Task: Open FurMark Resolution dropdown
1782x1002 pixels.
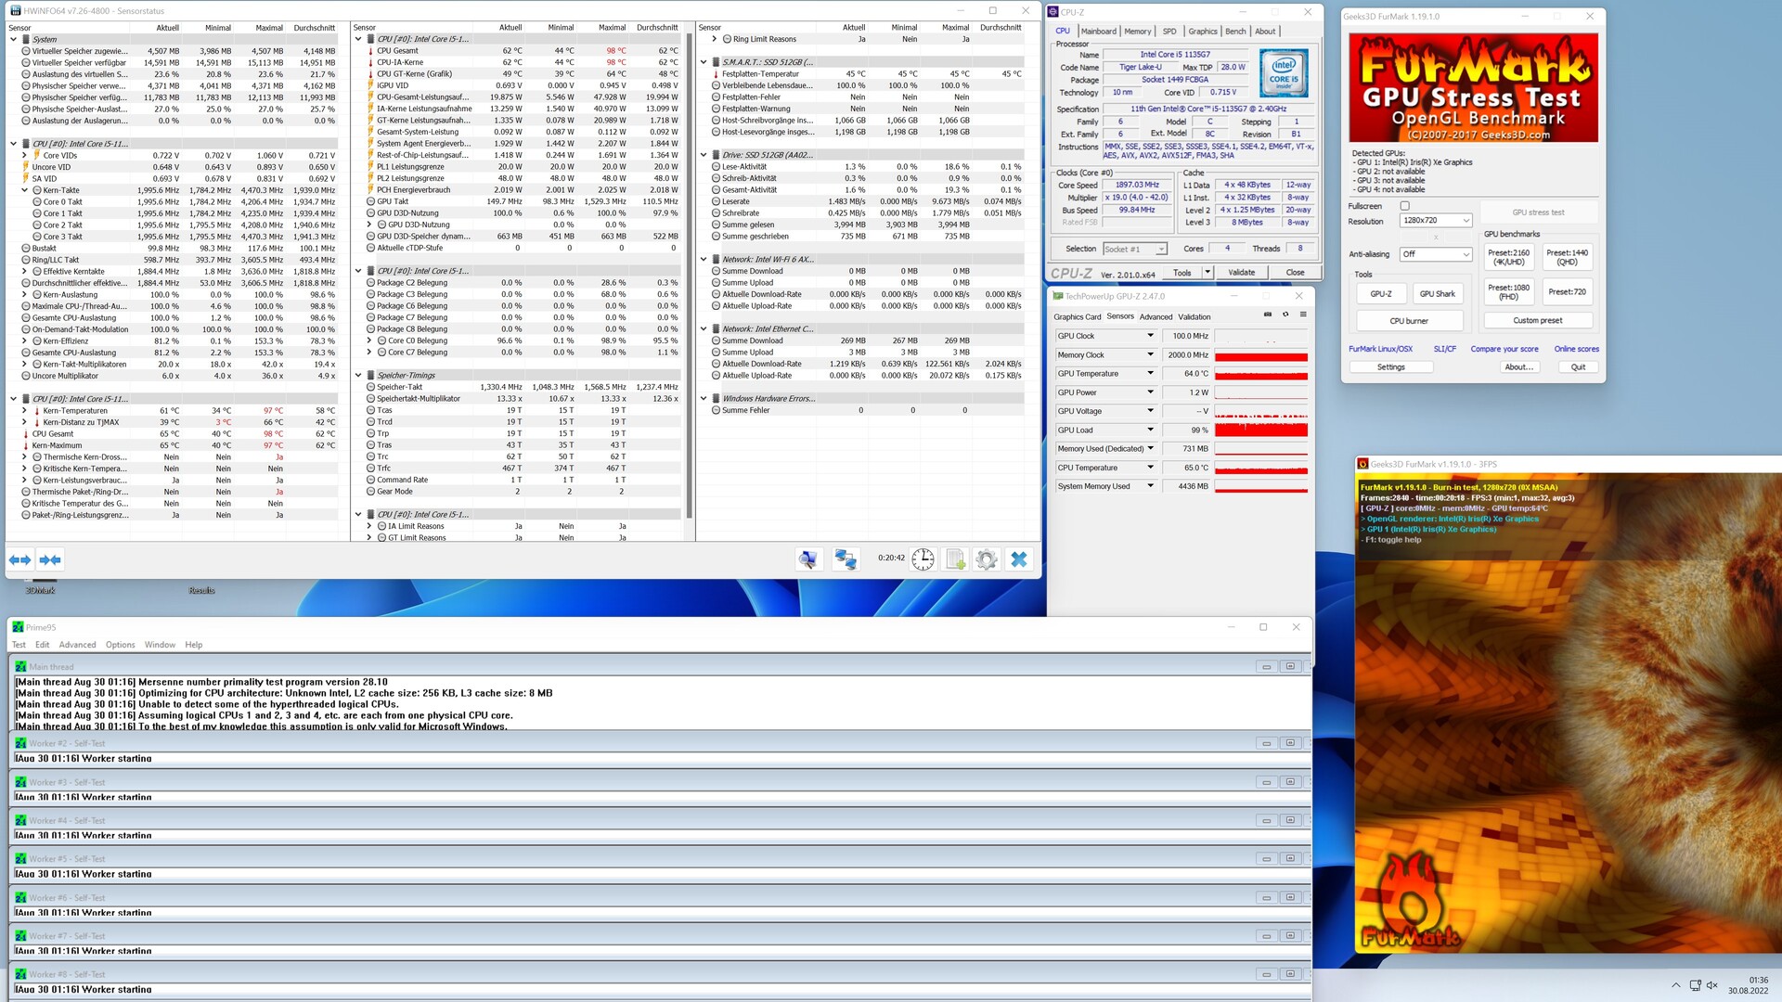Action: tap(1437, 221)
